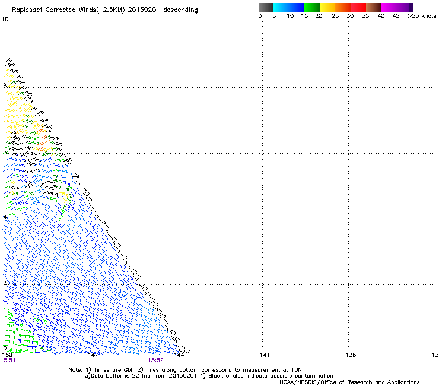Click the gray 0–5 knots color segment
This screenshot has height=386, width=439.
click(x=266, y=7)
